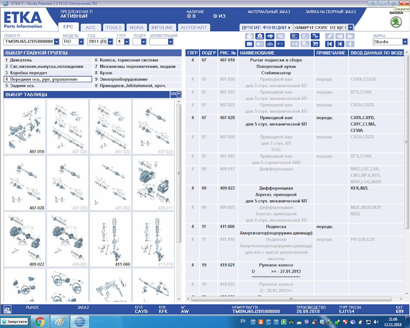This screenshot has height=328, width=410.
Task: Select row 409-022 Дифференциал KFK,MZL
Action: coord(295,195)
